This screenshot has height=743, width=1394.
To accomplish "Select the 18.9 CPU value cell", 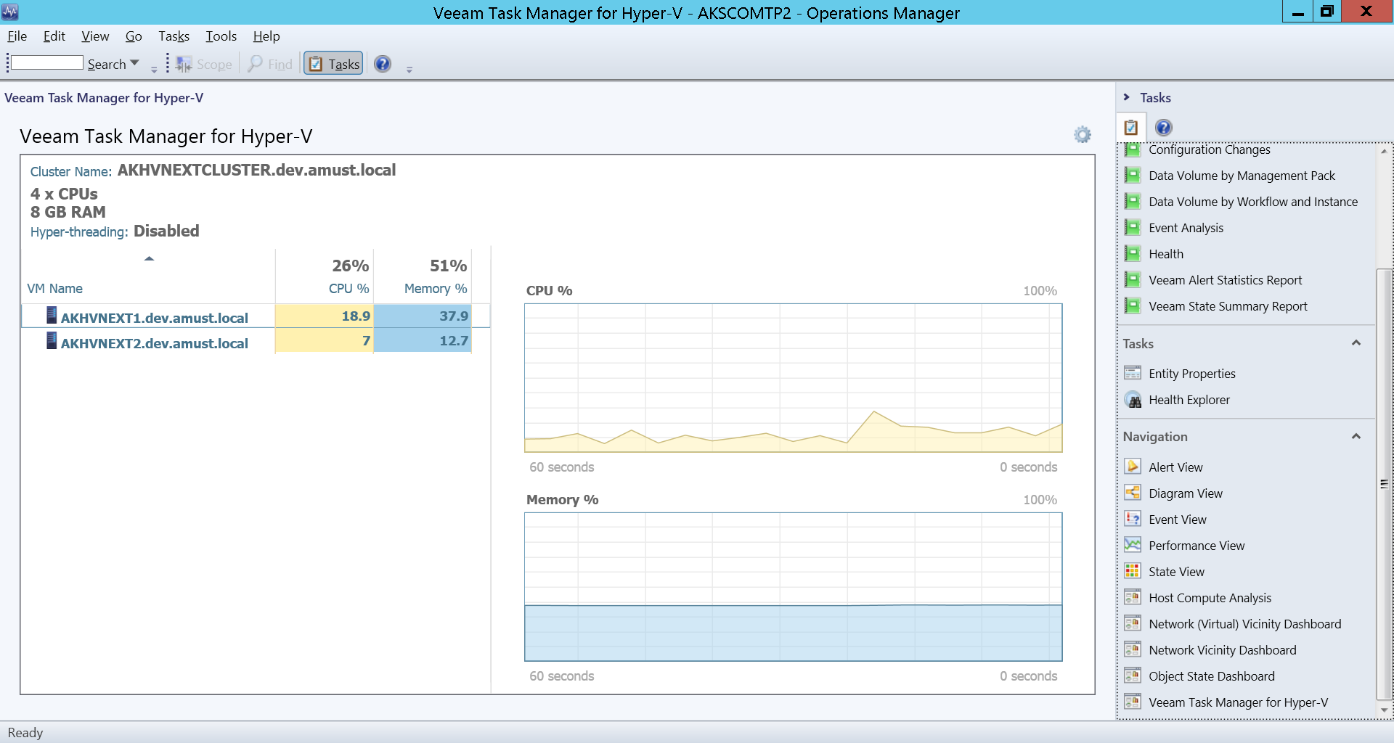I will tap(325, 316).
